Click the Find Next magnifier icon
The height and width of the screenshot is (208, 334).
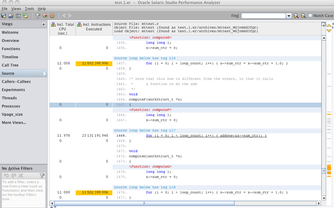[303, 16]
